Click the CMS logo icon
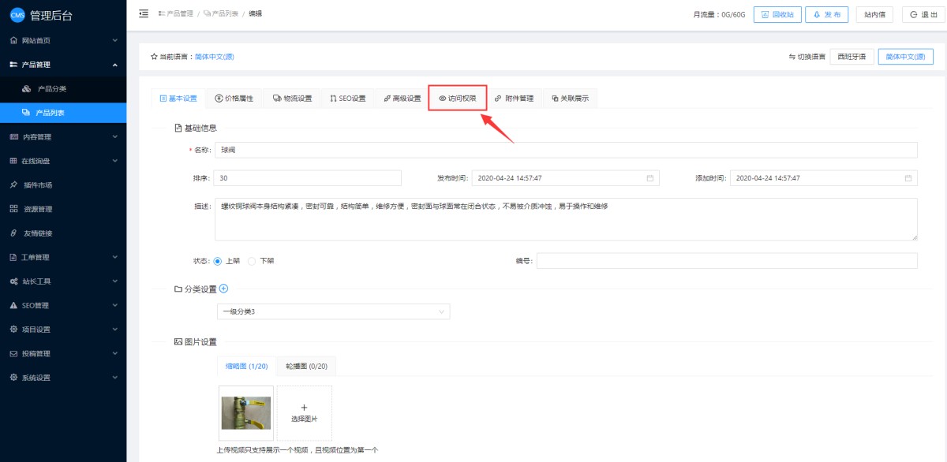 click(x=17, y=15)
